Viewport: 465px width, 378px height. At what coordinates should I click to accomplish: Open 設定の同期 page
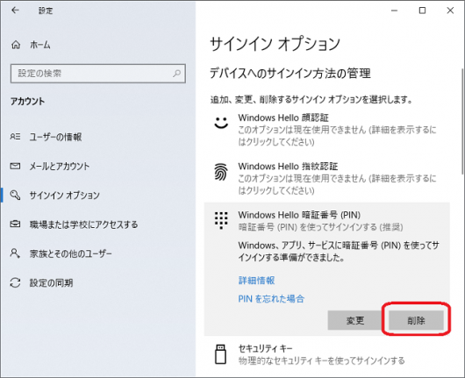pos(51,282)
